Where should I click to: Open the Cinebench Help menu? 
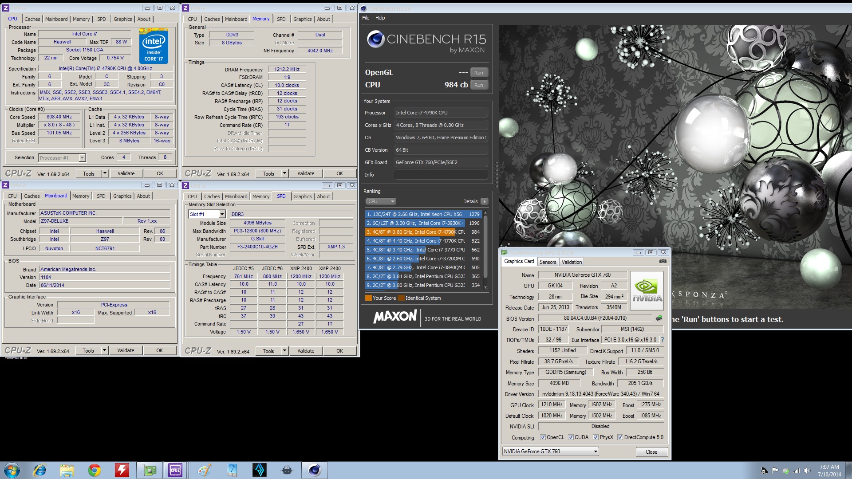pyautogui.click(x=380, y=18)
